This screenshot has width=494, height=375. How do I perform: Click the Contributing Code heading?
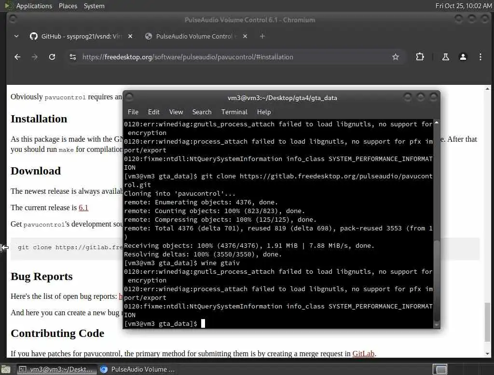pyautogui.click(x=57, y=334)
